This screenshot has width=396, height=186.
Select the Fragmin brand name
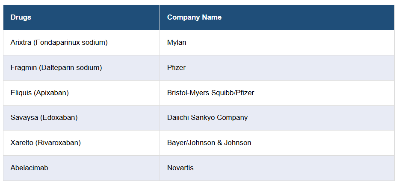[23, 67]
